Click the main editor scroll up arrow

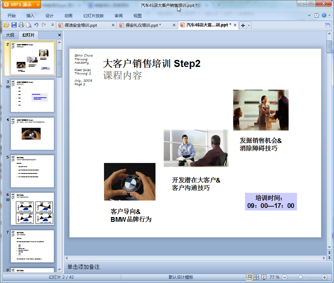329,33
